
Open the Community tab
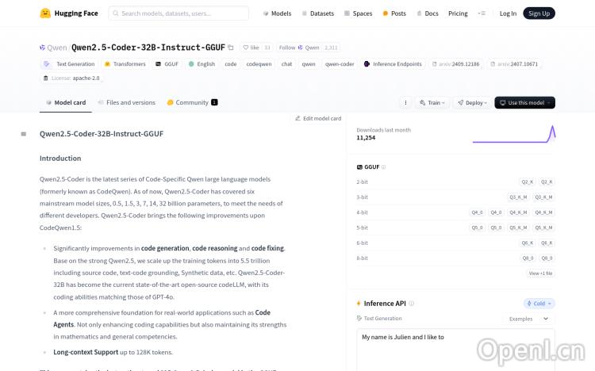pyautogui.click(x=191, y=103)
